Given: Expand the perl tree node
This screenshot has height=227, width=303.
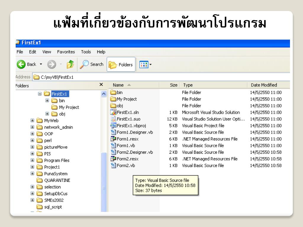Looking at the screenshot, I should [x=32, y=140].
